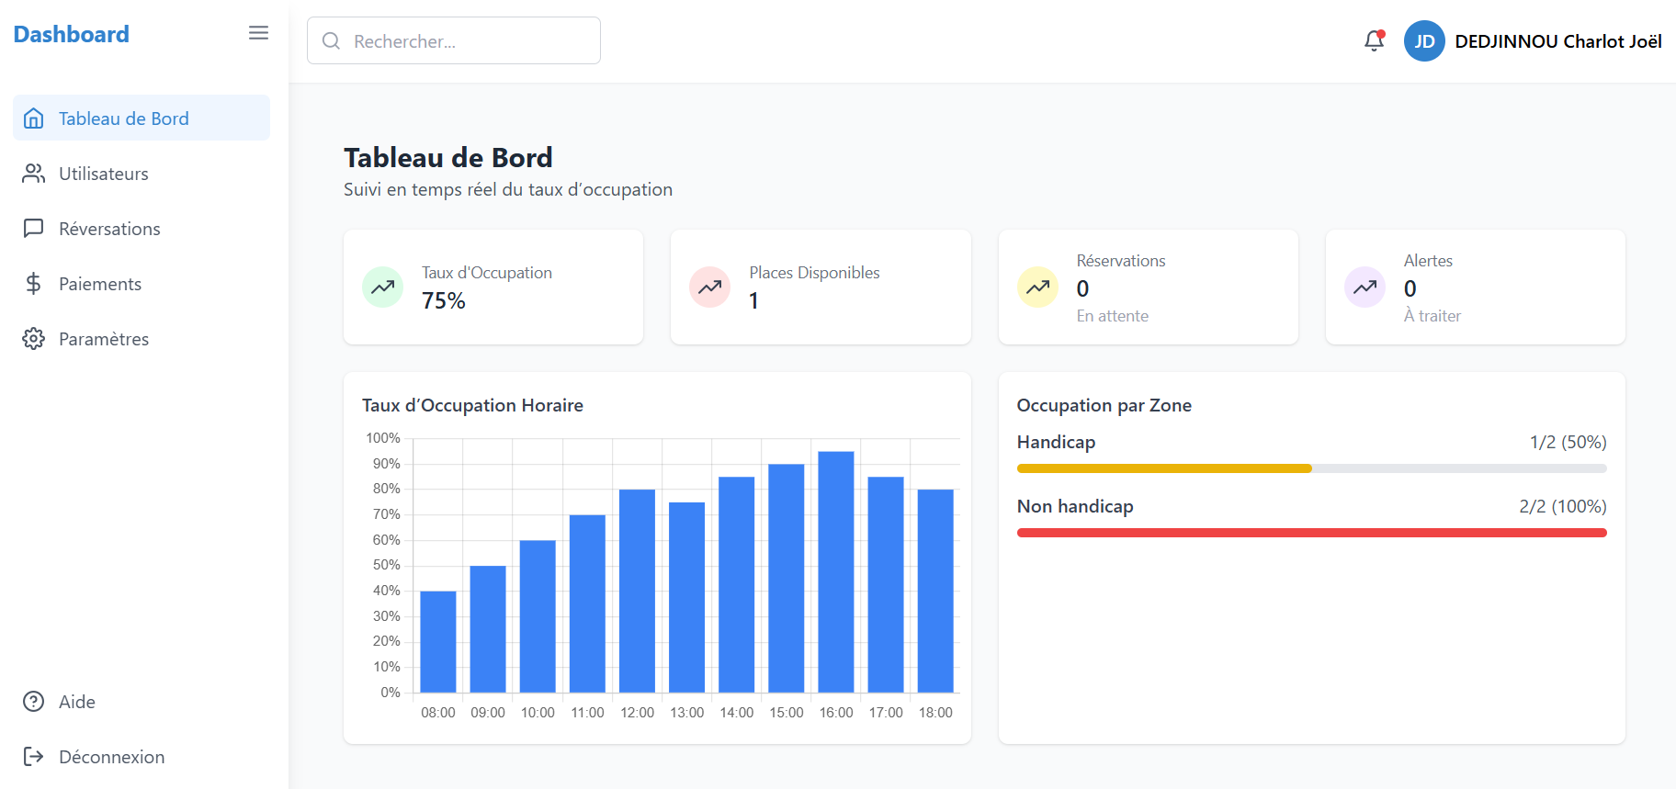Click the Places Disponibles card icon

(709, 287)
